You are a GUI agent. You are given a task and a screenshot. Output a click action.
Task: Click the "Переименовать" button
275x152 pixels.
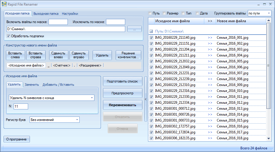[123, 105]
